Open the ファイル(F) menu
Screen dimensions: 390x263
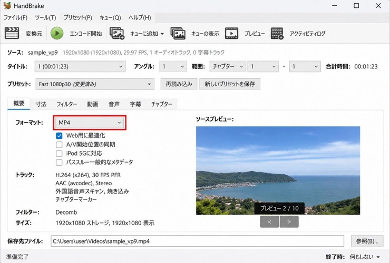click(x=15, y=18)
